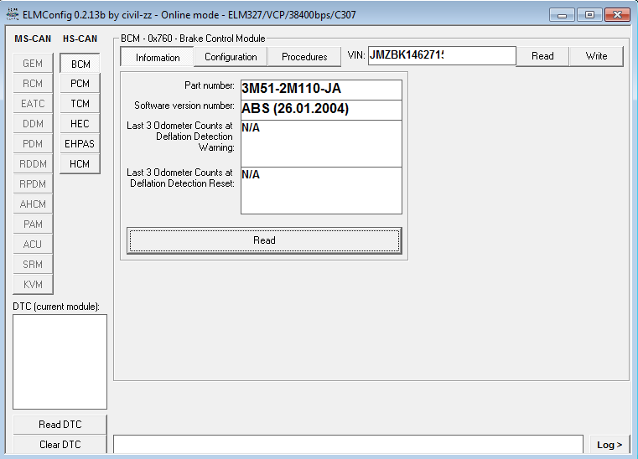The image size is (638, 459).
Task: Open the HCM module
Action: pyautogui.click(x=80, y=164)
